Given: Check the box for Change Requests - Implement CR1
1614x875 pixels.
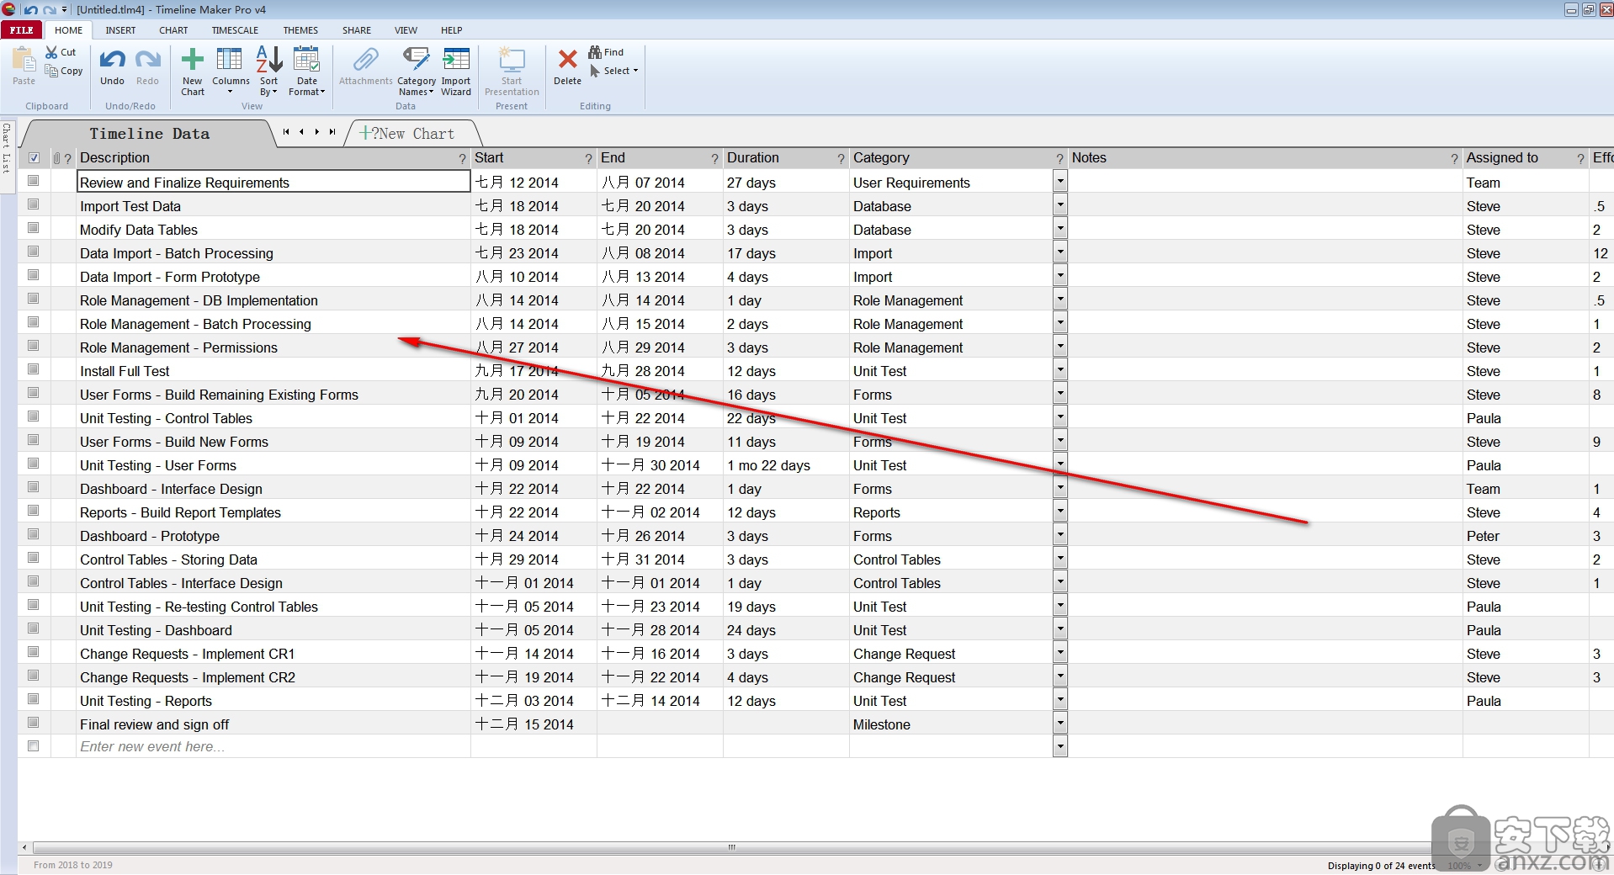Looking at the screenshot, I should coord(34,652).
